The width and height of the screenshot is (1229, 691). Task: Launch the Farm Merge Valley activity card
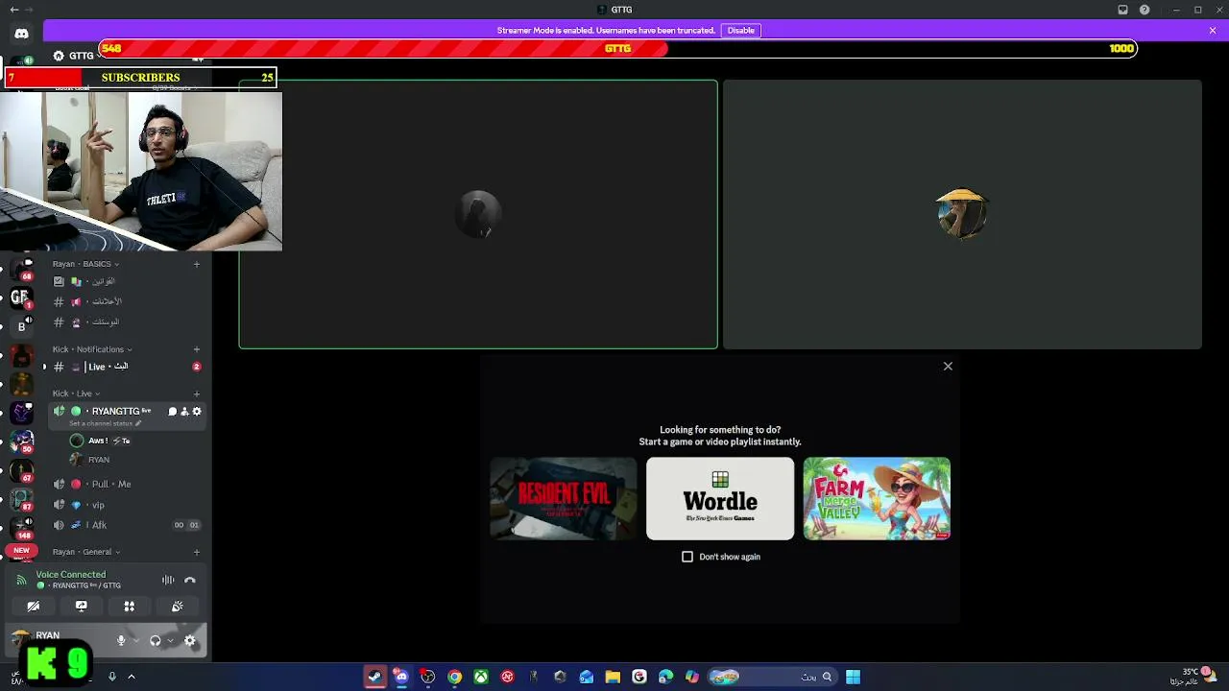coord(877,498)
